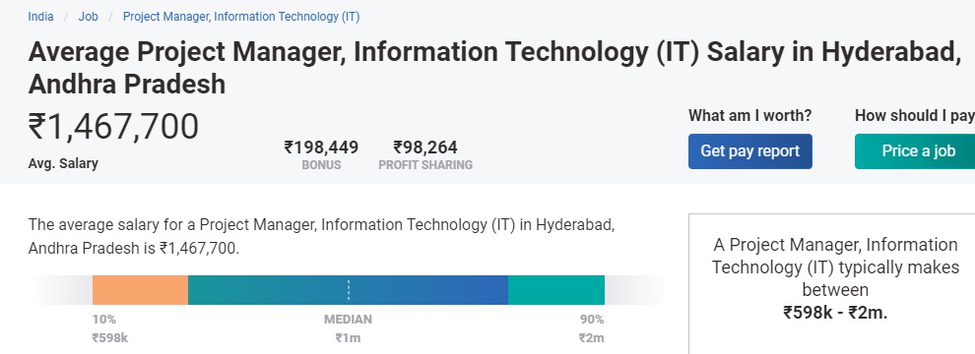Image resolution: width=975 pixels, height=354 pixels.
Task: Click the Get pay report button
Action: [749, 150]
